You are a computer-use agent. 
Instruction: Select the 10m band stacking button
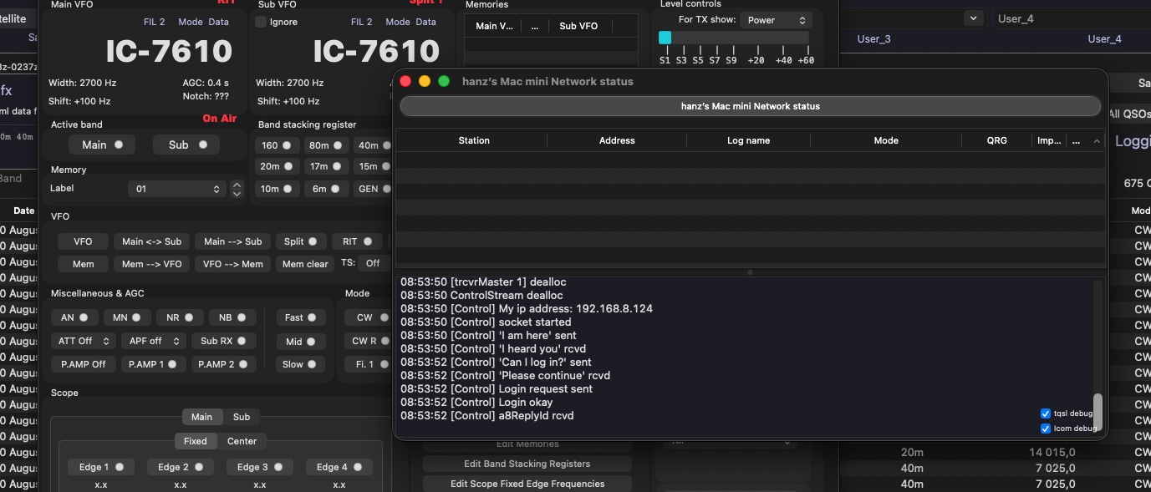click(x=277, y=189)
